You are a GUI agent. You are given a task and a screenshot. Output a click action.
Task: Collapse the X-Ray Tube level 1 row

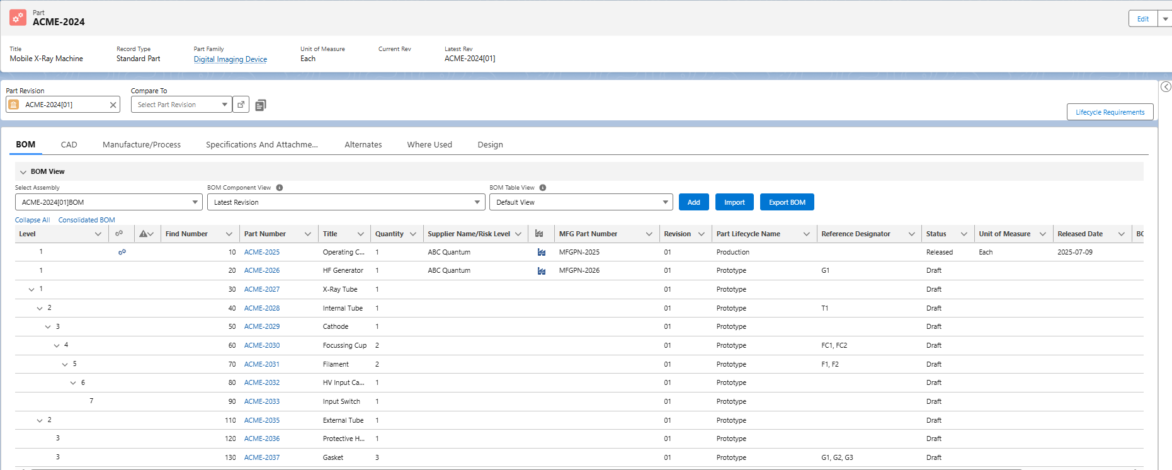click(31, 290)
